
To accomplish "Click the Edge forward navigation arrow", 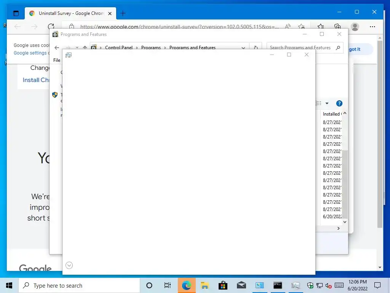I will 34,26.
